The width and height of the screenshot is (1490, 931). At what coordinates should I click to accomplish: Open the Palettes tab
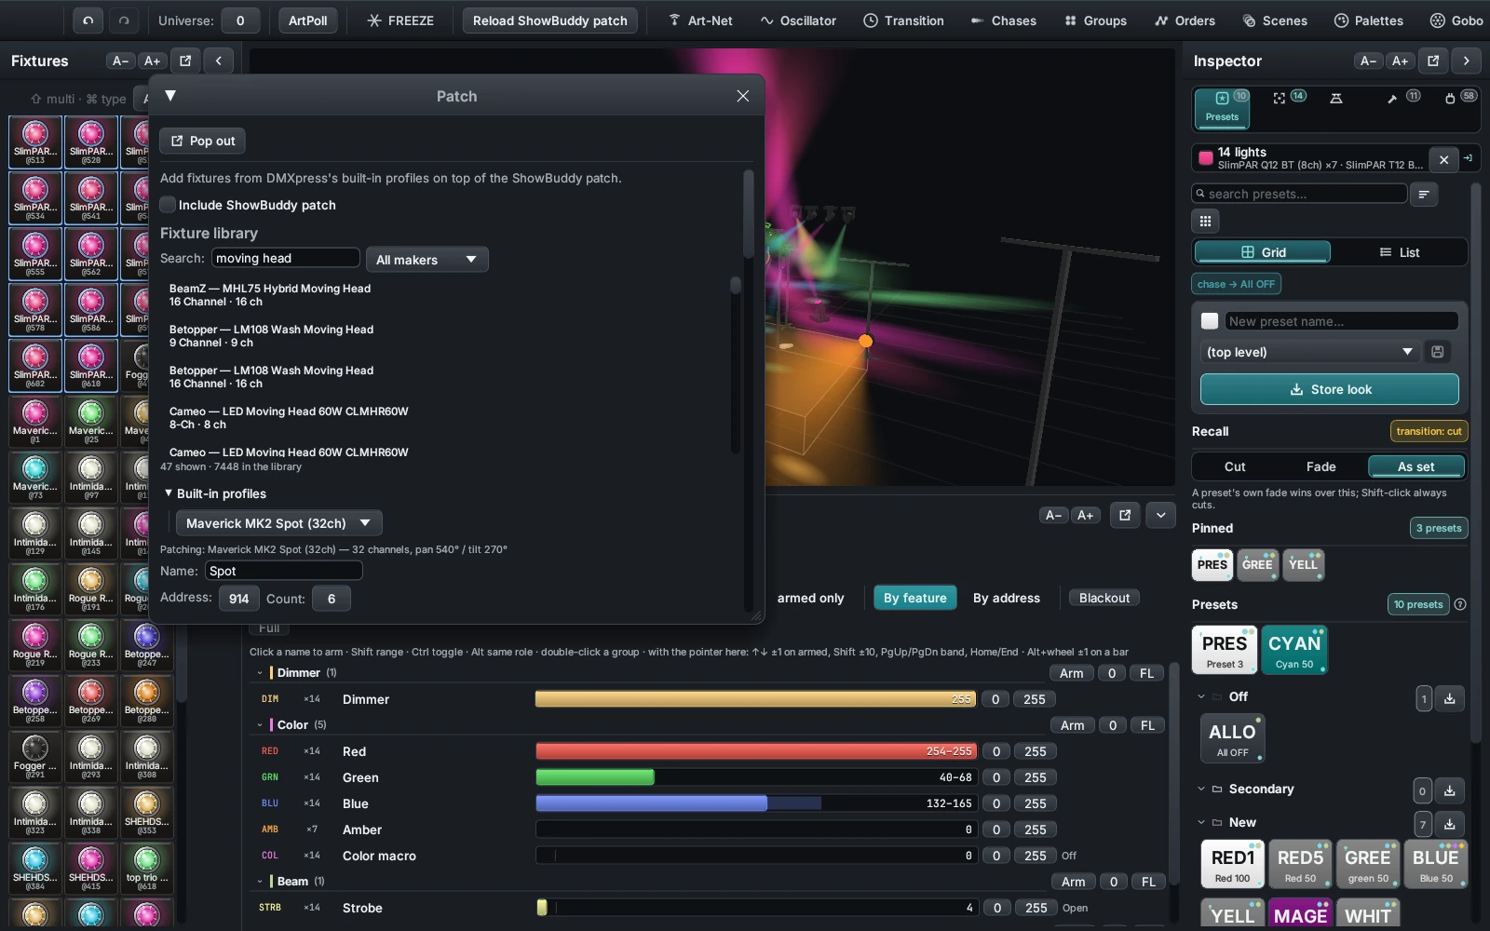1368,20
